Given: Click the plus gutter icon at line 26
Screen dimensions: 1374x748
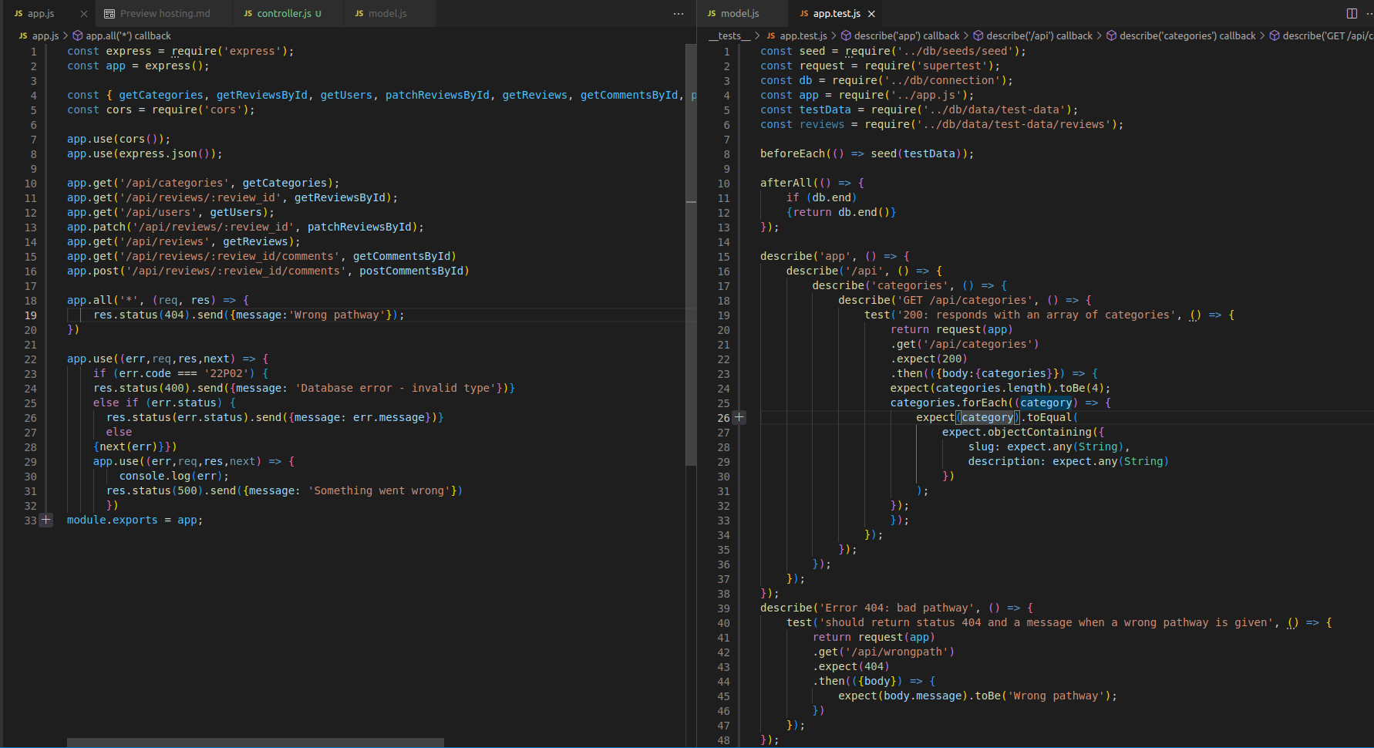Looking at the screenshot, I should click(x=739, y=417).
